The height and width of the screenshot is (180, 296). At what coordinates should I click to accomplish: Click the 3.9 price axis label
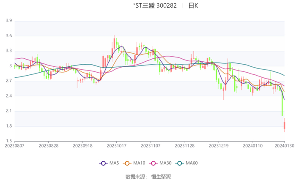8,20
